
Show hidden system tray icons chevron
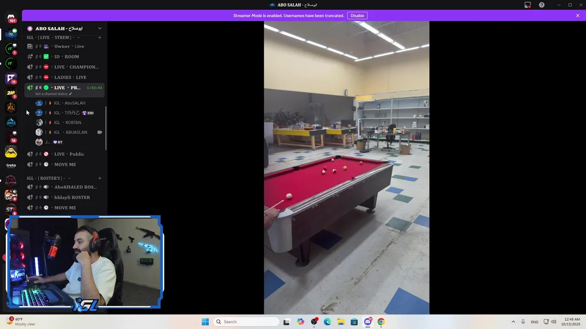pyautogui.click(x=513, y=322)
